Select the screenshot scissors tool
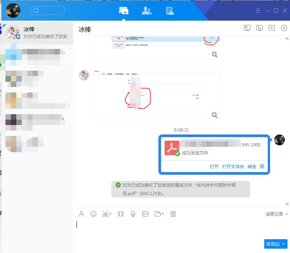Screen dimensions: 290x253 tap(105, 214)
